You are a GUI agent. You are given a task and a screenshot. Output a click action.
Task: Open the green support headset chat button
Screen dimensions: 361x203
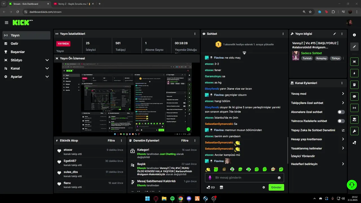coord(352,185)
